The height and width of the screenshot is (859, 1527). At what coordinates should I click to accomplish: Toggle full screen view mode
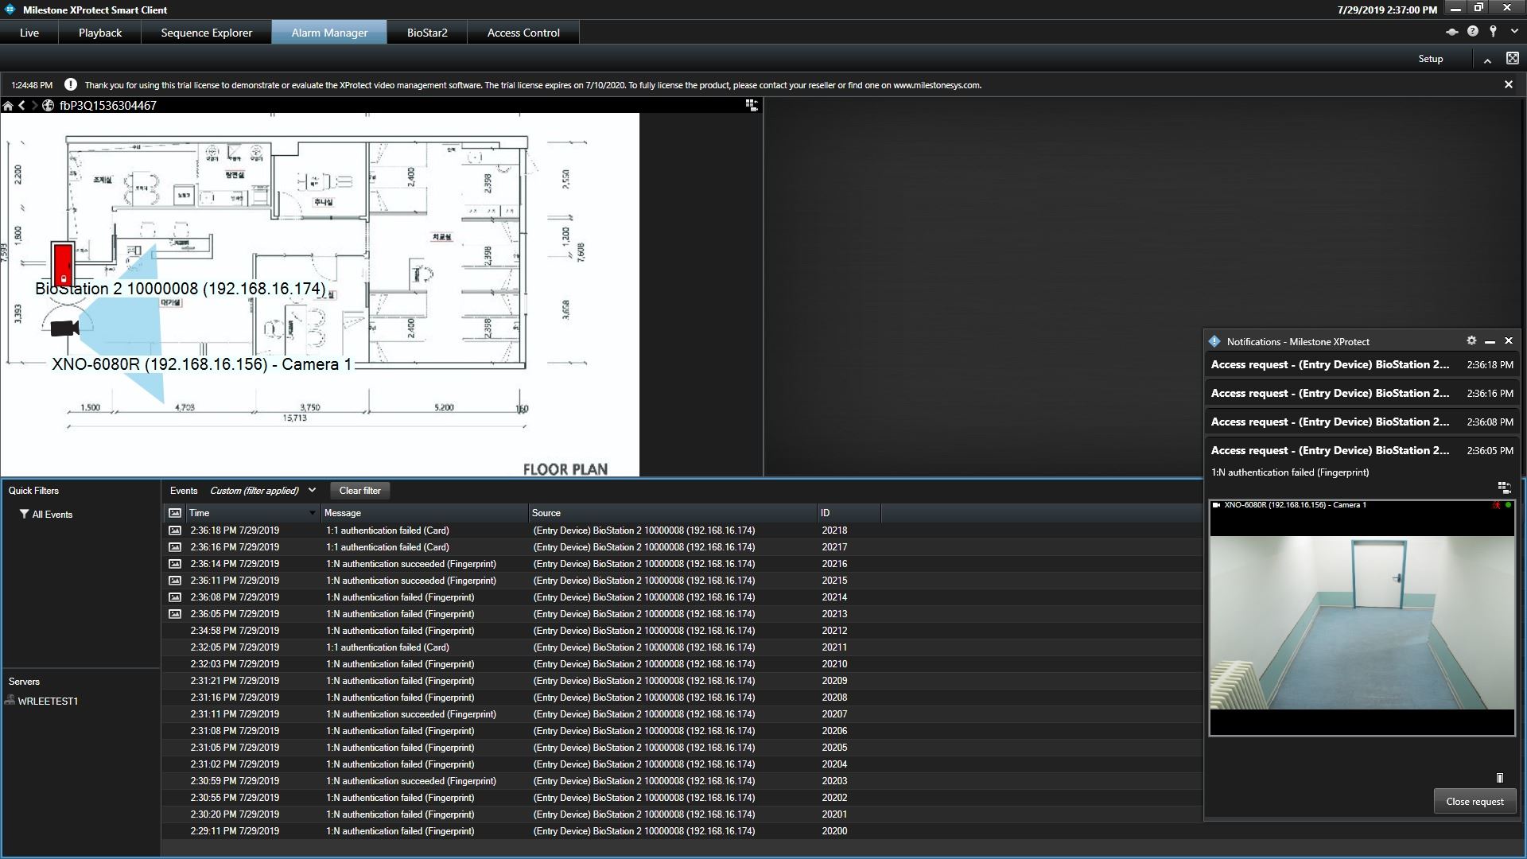click(x=1512, y=58)
